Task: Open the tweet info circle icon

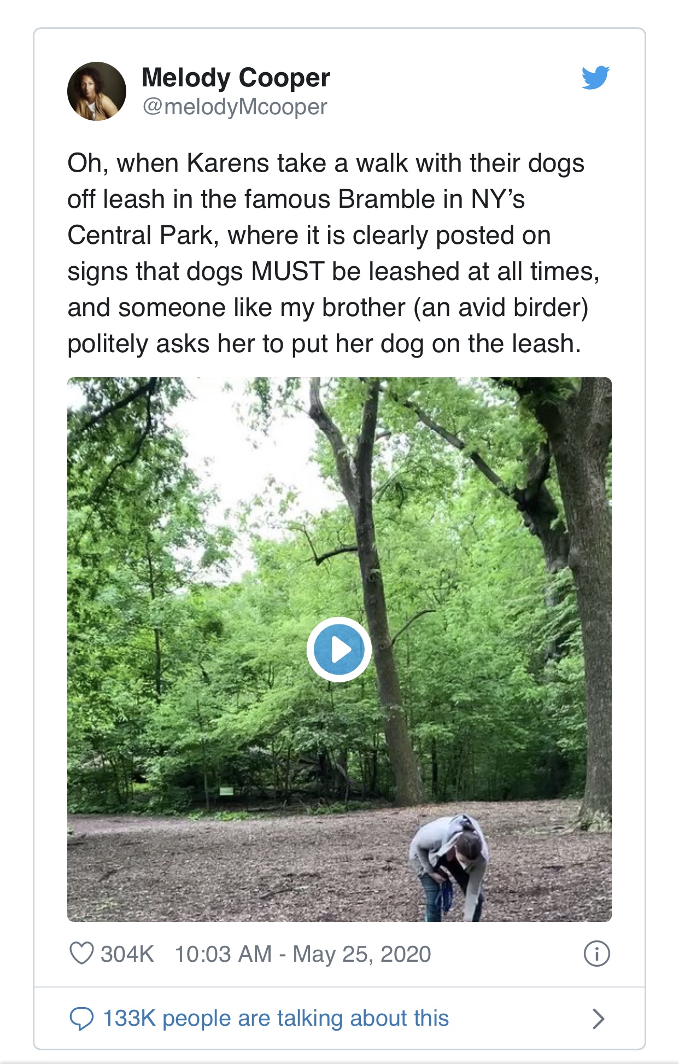Action: pyautogui.click(x=596, y=954)
